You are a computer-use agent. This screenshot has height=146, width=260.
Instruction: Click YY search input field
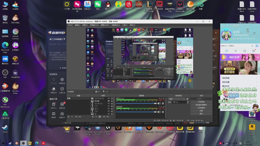tap(235, 46)
